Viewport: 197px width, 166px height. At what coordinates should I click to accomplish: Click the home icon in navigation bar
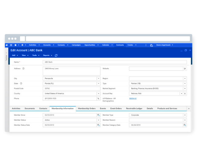(7, 45)
